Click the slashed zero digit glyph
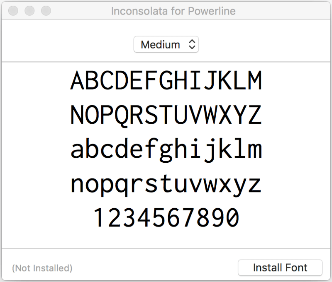 232,217
